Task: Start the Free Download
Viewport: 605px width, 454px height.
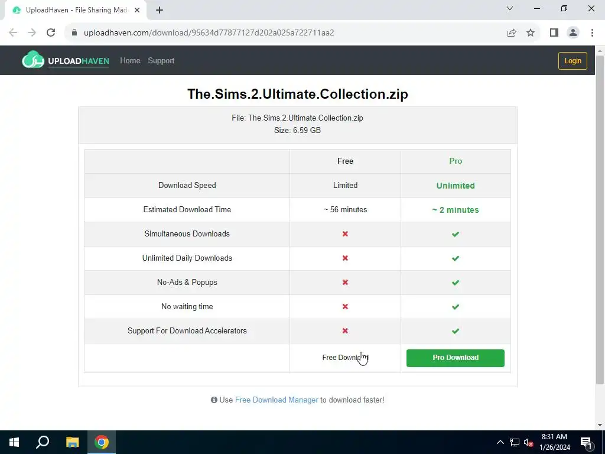Action: (345, 358)
